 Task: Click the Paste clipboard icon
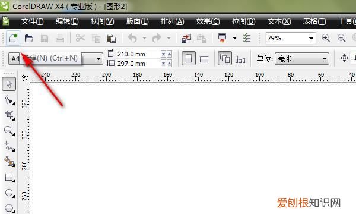point(112,39)
